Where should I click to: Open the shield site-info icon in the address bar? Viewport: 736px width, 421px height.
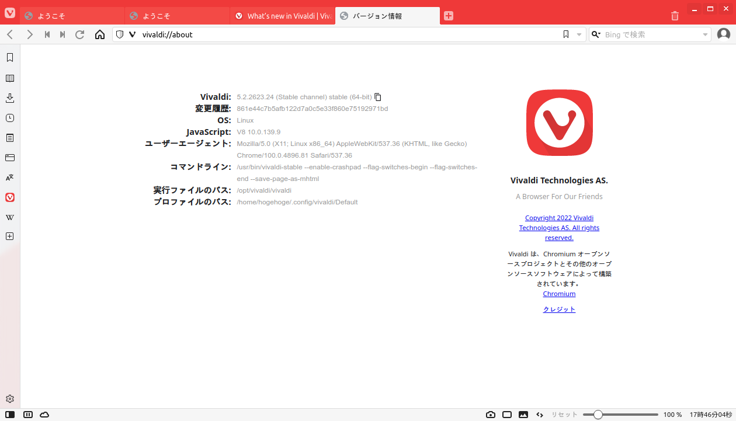tap(120, 34)
